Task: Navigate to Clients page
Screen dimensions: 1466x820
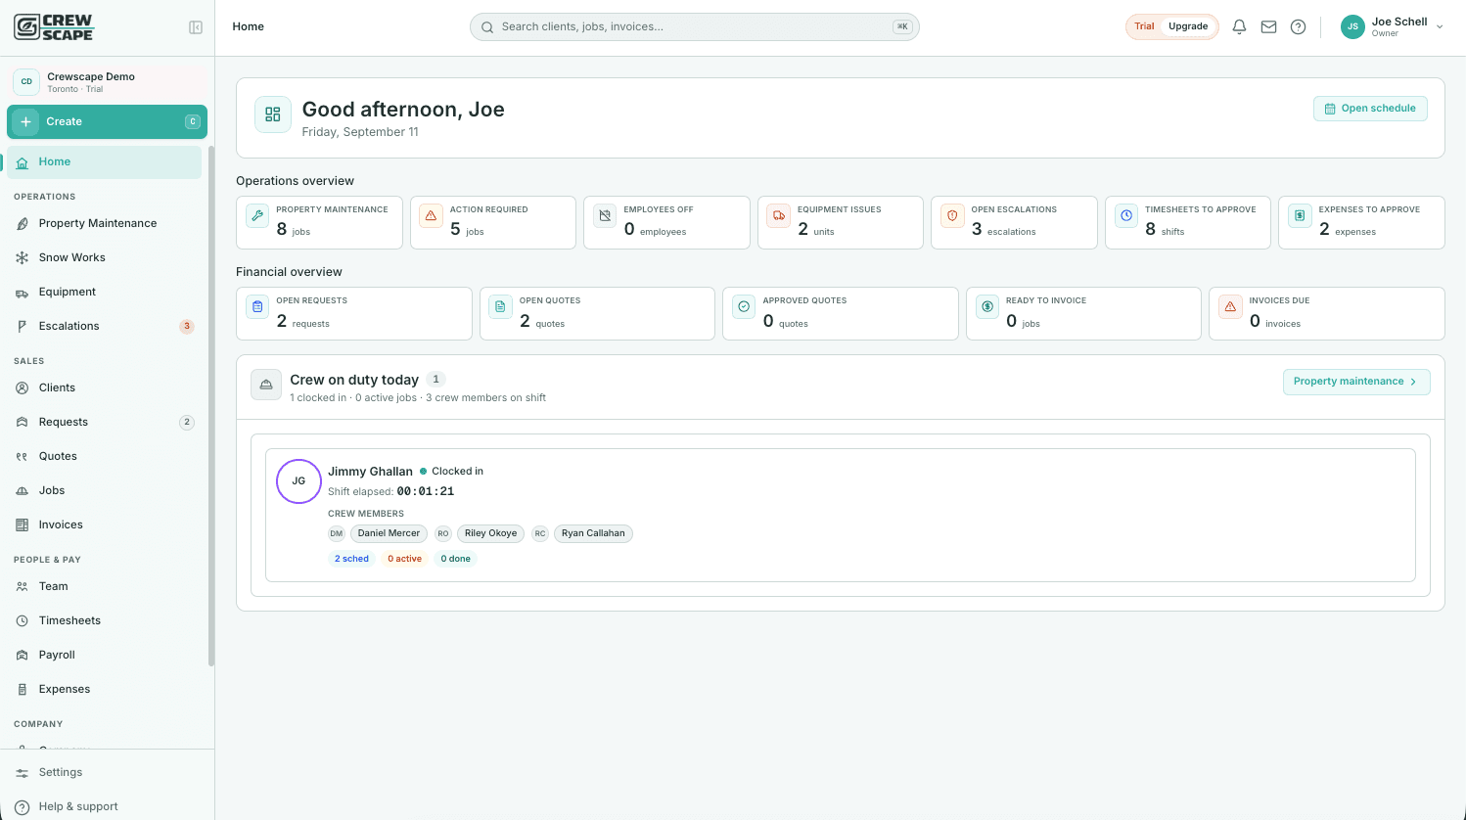Action: (x=104, y=387)
